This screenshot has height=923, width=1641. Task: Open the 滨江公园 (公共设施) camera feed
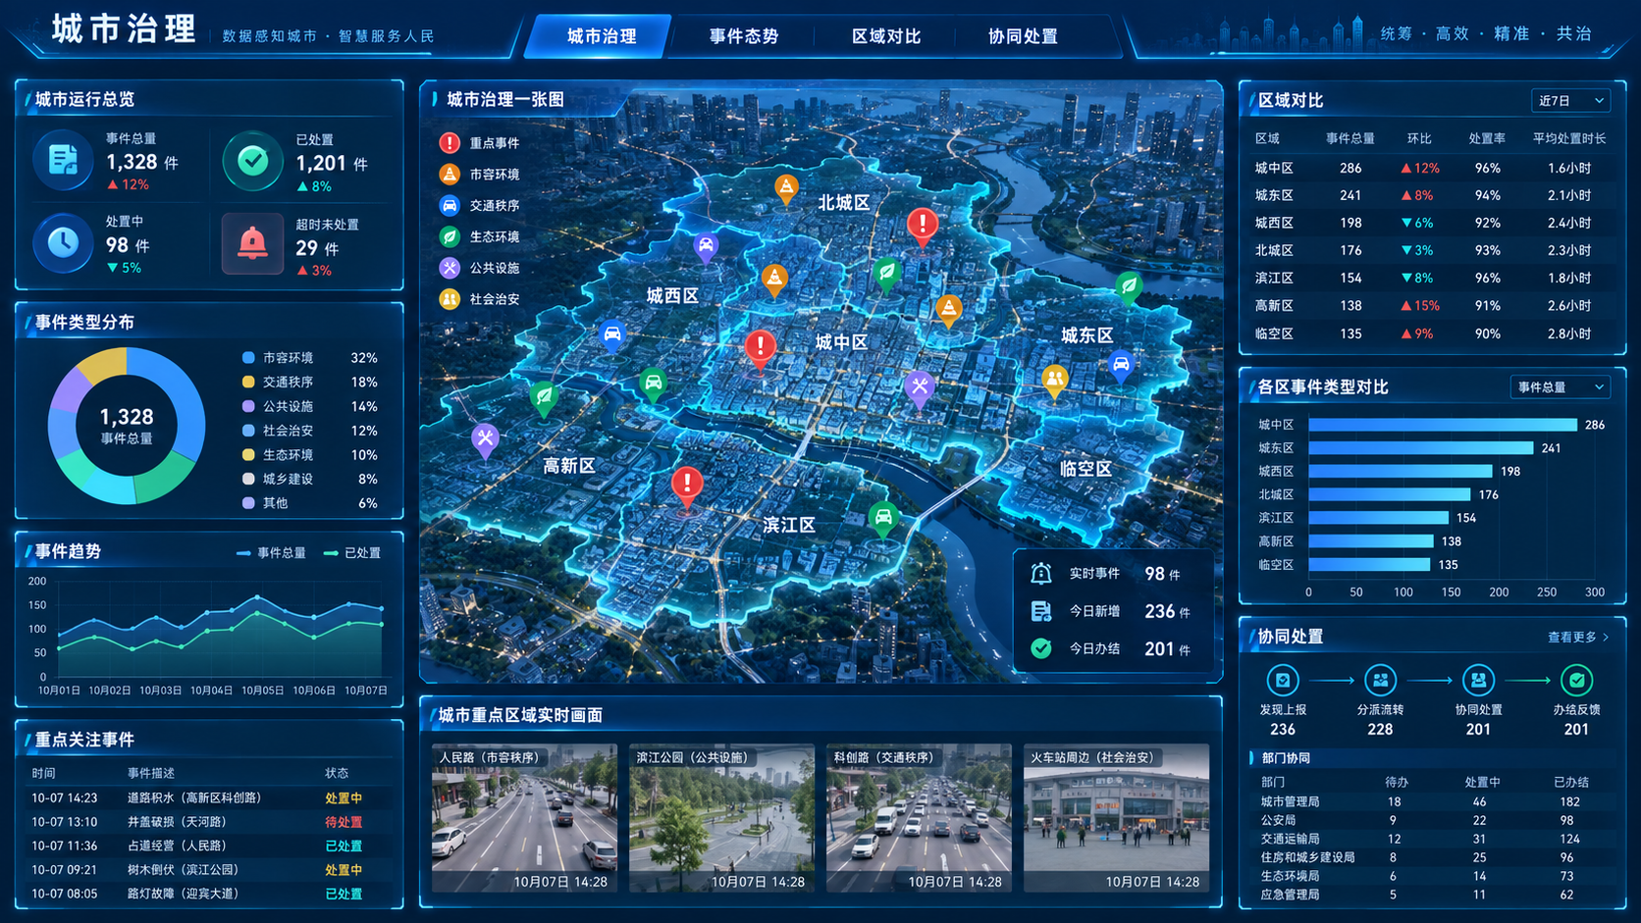click(721, 818)
